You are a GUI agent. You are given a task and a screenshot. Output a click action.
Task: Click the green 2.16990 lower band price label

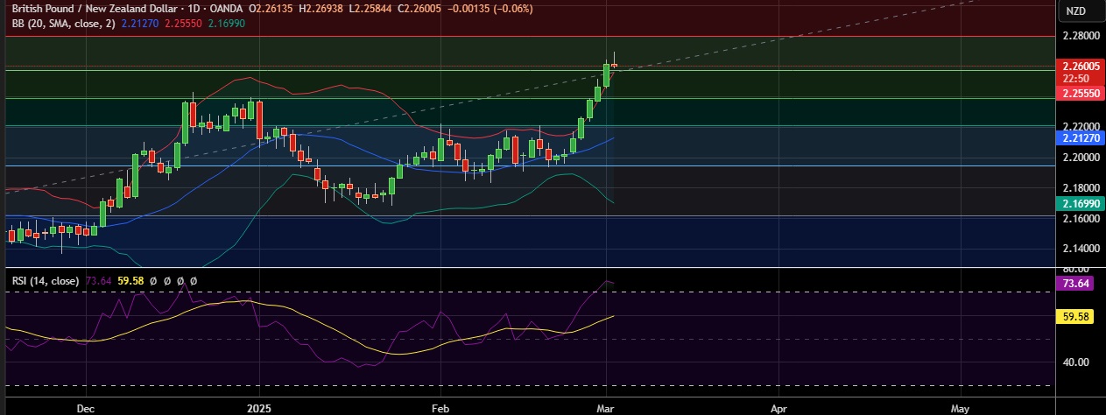(x=1081, y=203)
